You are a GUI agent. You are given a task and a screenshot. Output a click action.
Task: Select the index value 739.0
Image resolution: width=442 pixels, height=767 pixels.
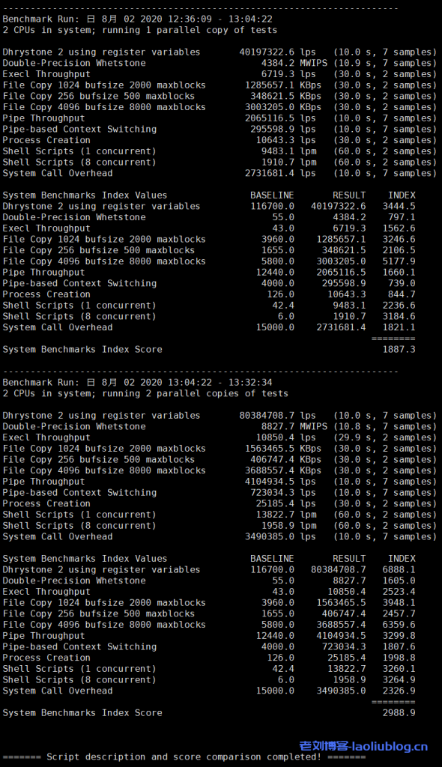coord(402,283)
